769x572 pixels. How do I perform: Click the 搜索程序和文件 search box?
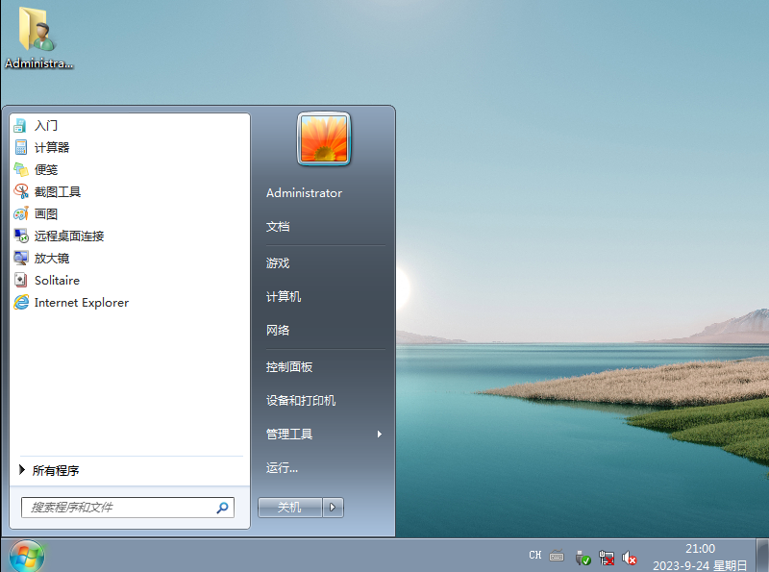pyautogui.click(x=119, y=507)
